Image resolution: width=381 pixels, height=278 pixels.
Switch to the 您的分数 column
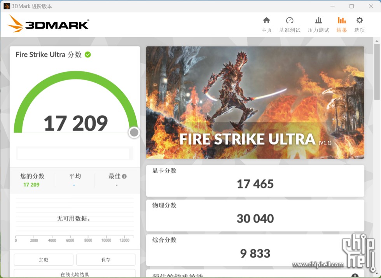(x=31, y=176)
